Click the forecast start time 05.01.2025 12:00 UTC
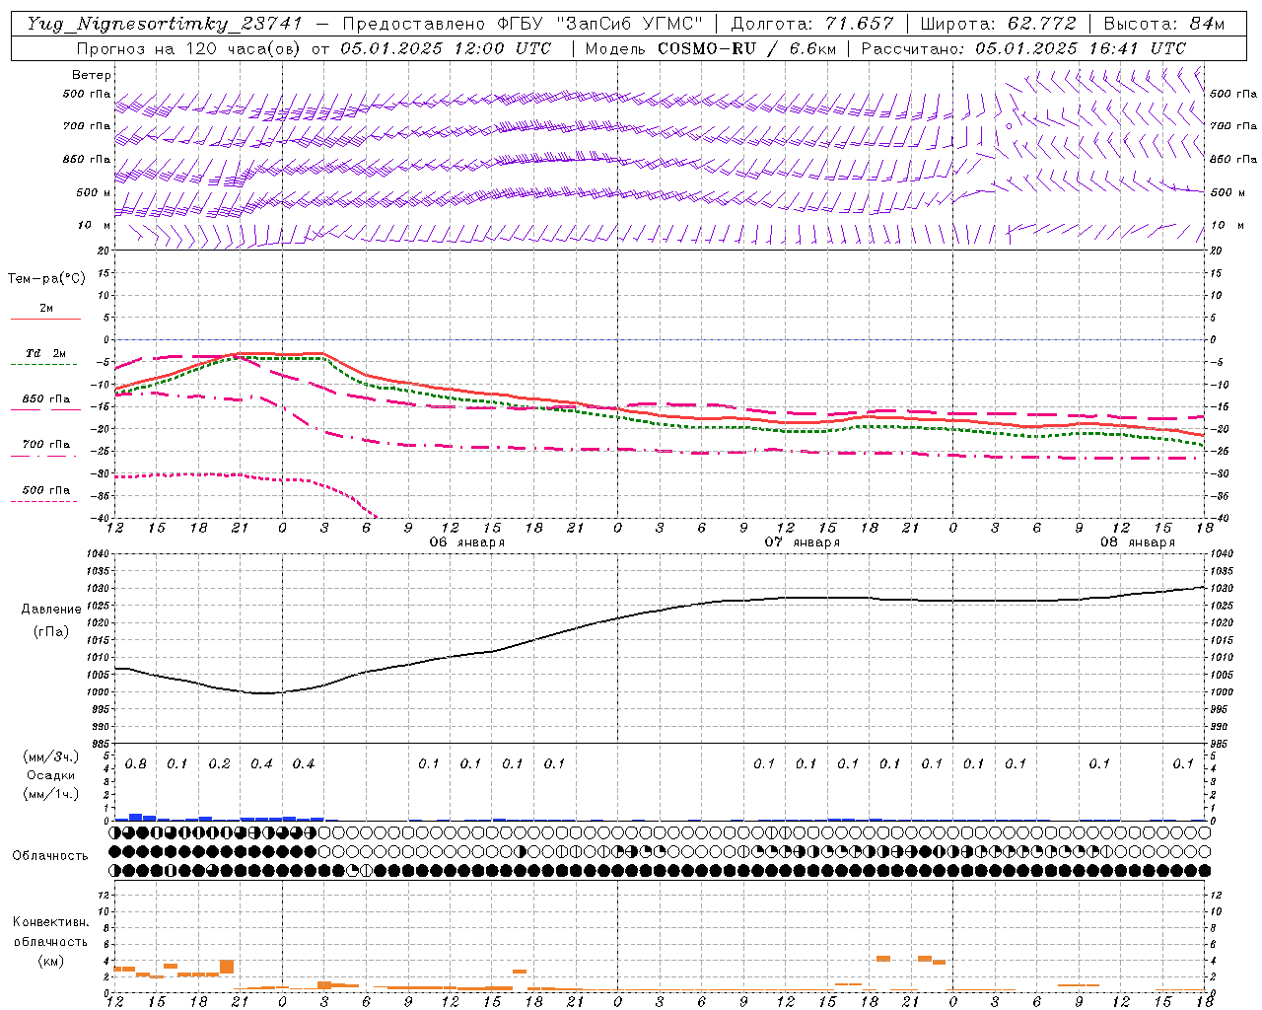Viewport: 1262px width, 1010px height. [x=446, y=48]
